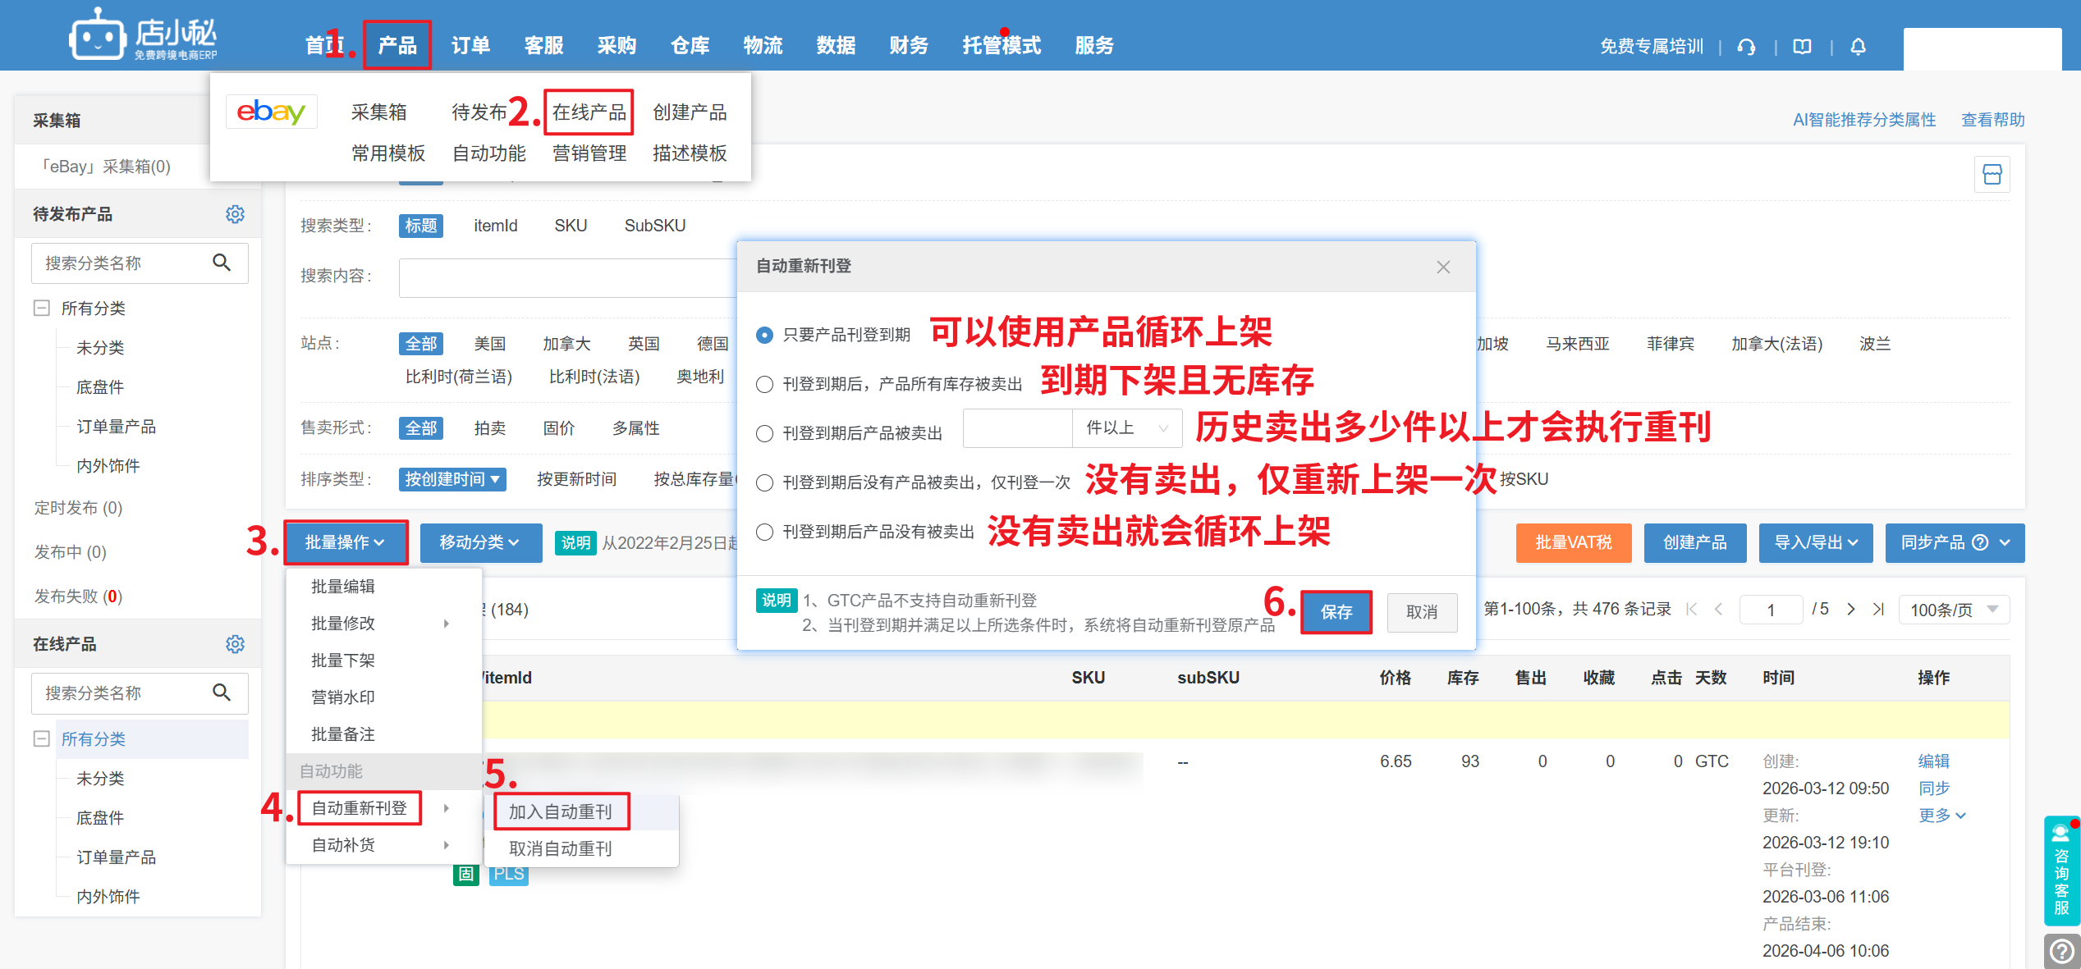Click the store icon at top right

(x=1992, y=174)
